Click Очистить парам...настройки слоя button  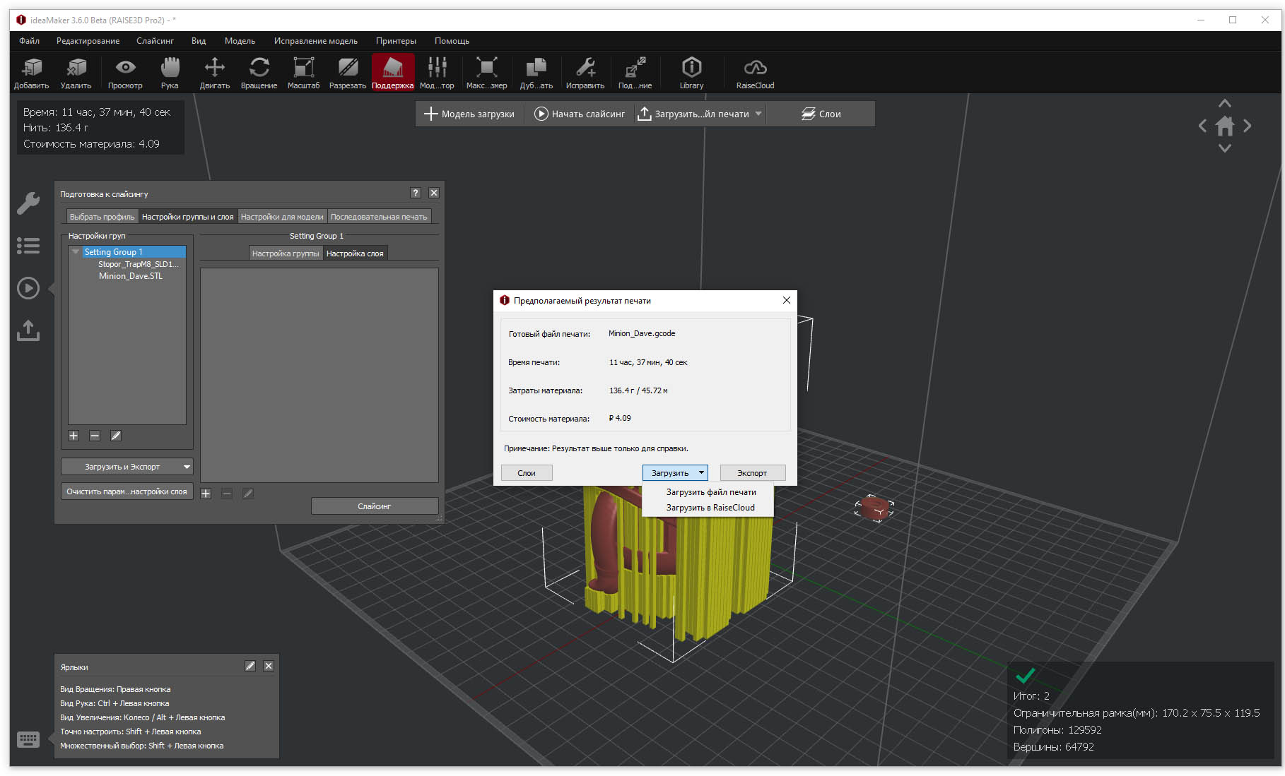(127, 491)
